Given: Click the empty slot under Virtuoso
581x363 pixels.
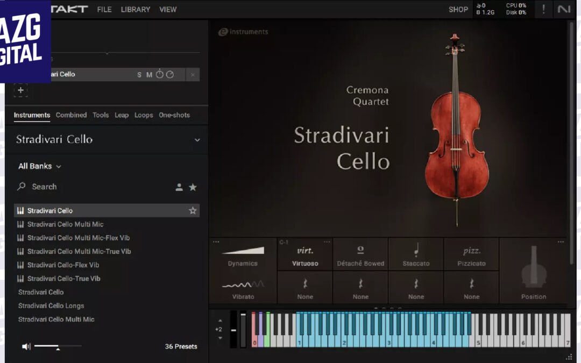Looking at the screenshot, I should click(305, 288).
